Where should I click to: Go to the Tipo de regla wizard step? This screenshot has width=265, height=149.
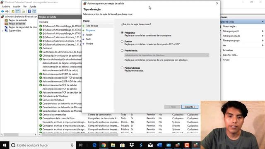[x=92, y=26]
